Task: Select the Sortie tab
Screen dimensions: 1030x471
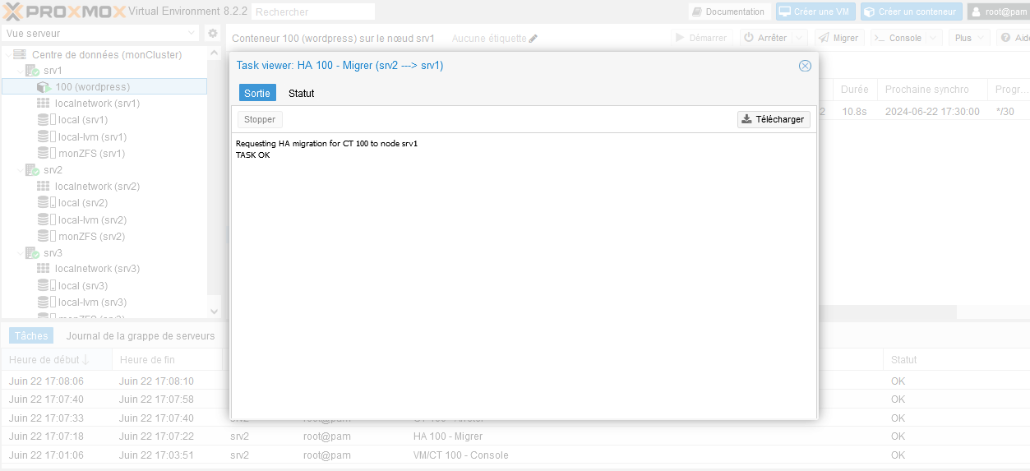Action: click(x=257, y=94)
